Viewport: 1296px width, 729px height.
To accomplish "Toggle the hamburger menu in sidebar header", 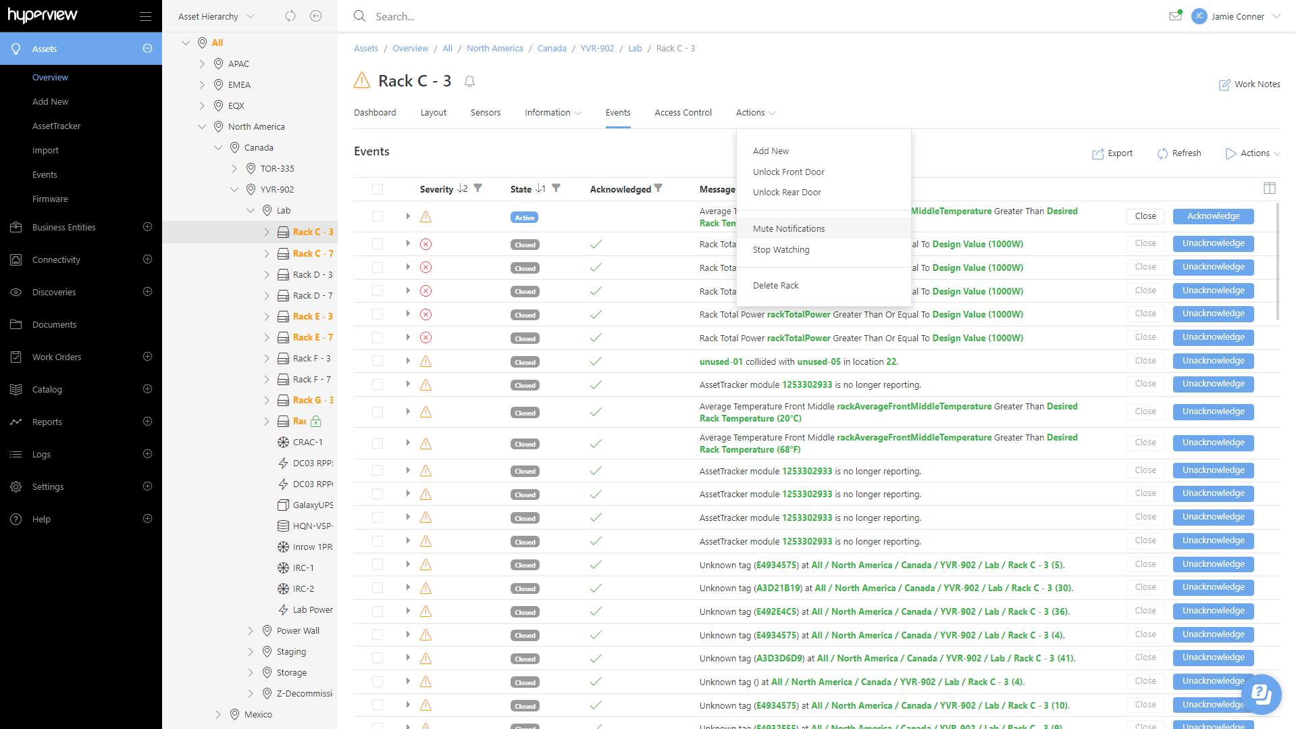I will coord(145,16).
